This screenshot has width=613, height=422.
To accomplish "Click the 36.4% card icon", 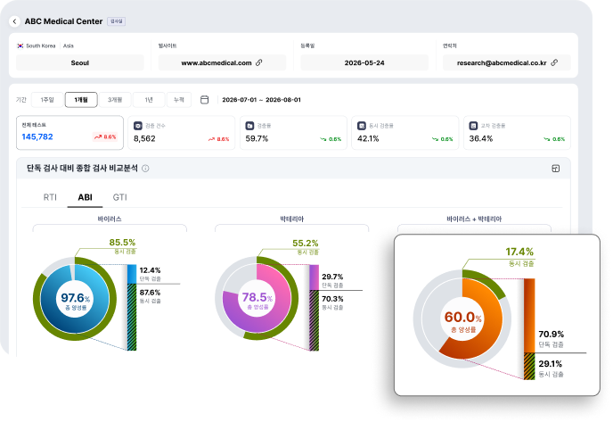I will pos(473,126).
